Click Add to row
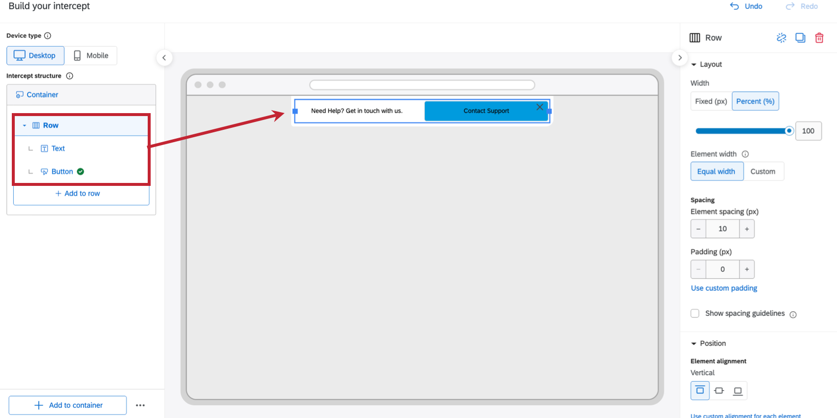837x418 pixels. [78, 194]
